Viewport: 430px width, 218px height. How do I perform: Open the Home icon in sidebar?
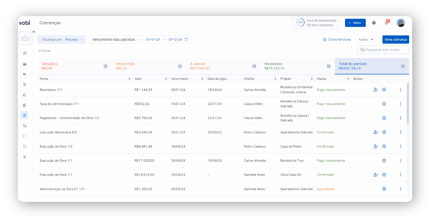(x=25, y=53)
